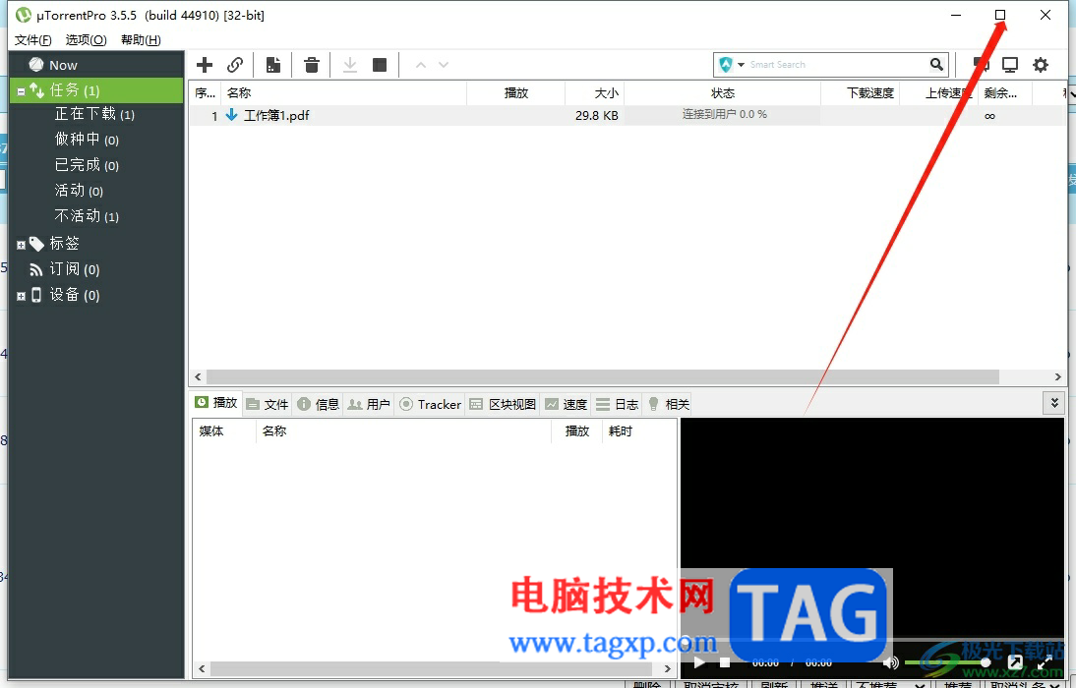Select 做种中 (0) filter
This screenshot has height=688, width=1076.
[88, 140]
